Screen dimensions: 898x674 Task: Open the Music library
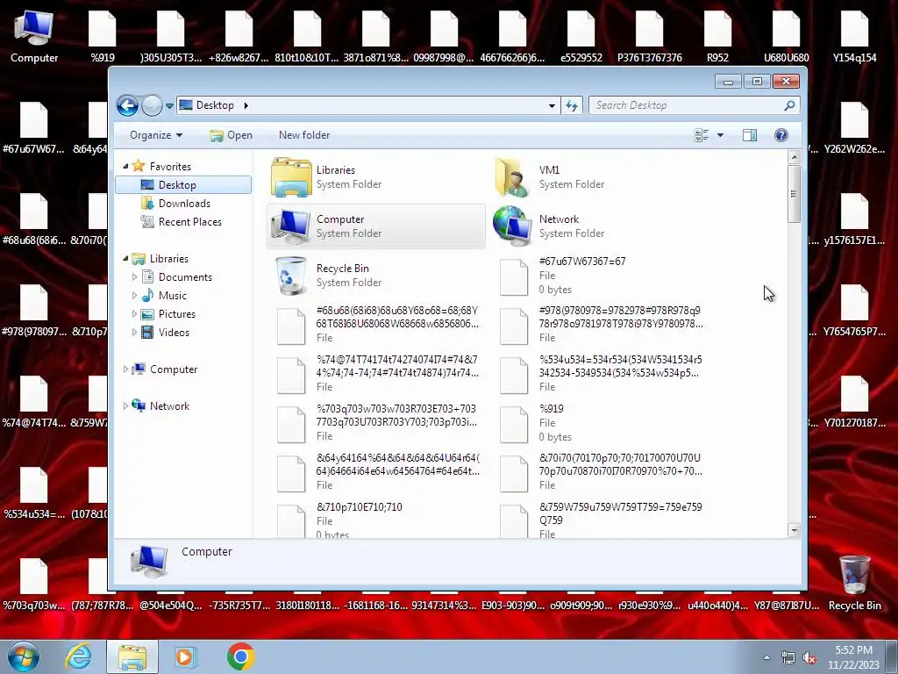click(x=172, y=296)
